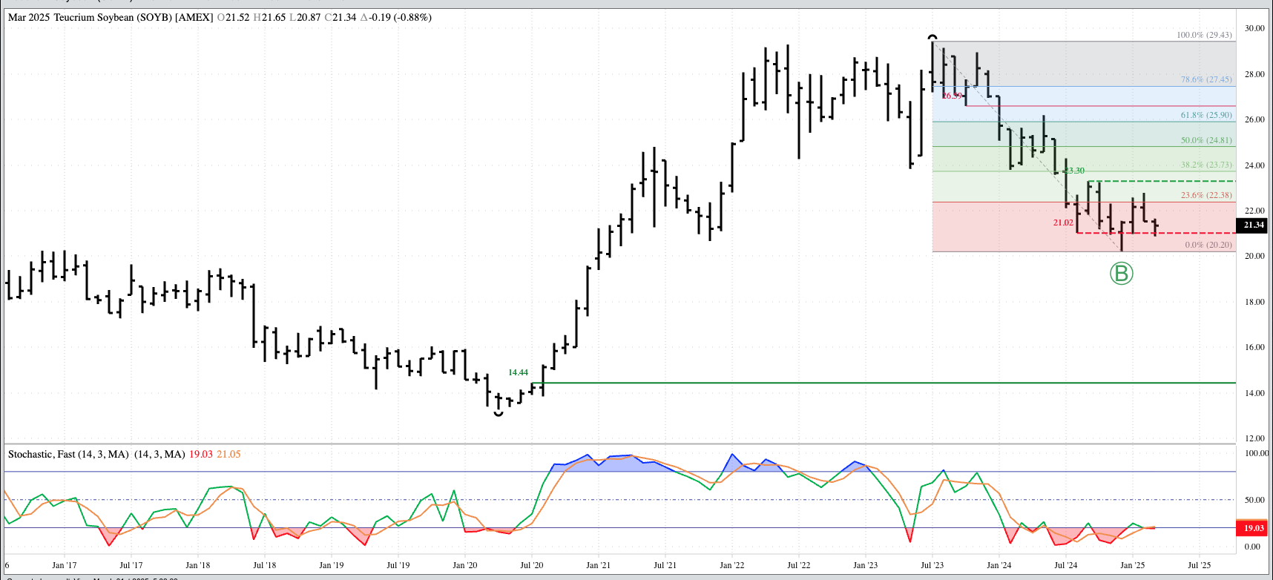
Task: Click the 30.00 price on the right axis
Action: pyautogui.click(x=1254, y=28)
